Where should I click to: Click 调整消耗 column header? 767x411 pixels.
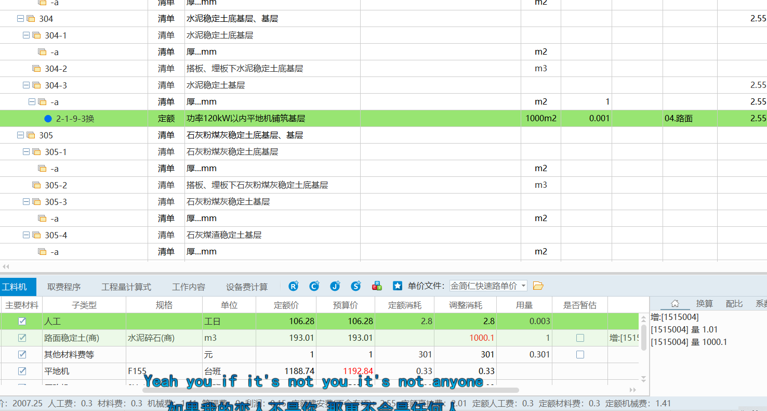point(465,305)
